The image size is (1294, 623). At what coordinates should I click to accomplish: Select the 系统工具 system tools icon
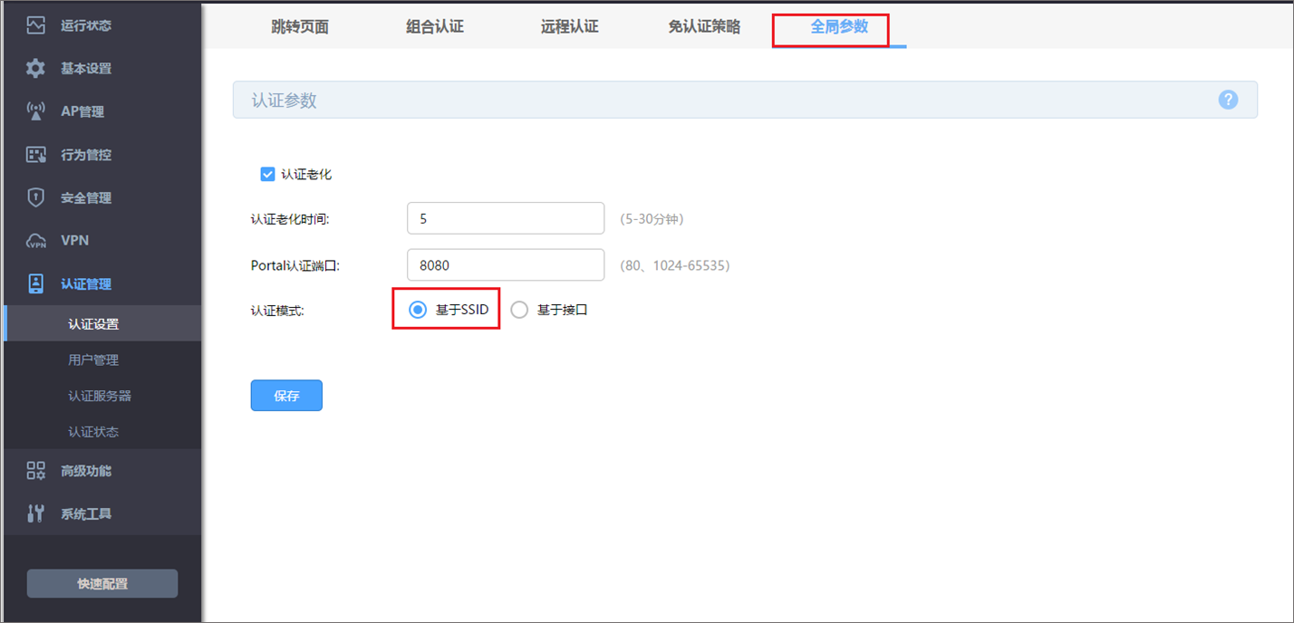click(34, 513)
